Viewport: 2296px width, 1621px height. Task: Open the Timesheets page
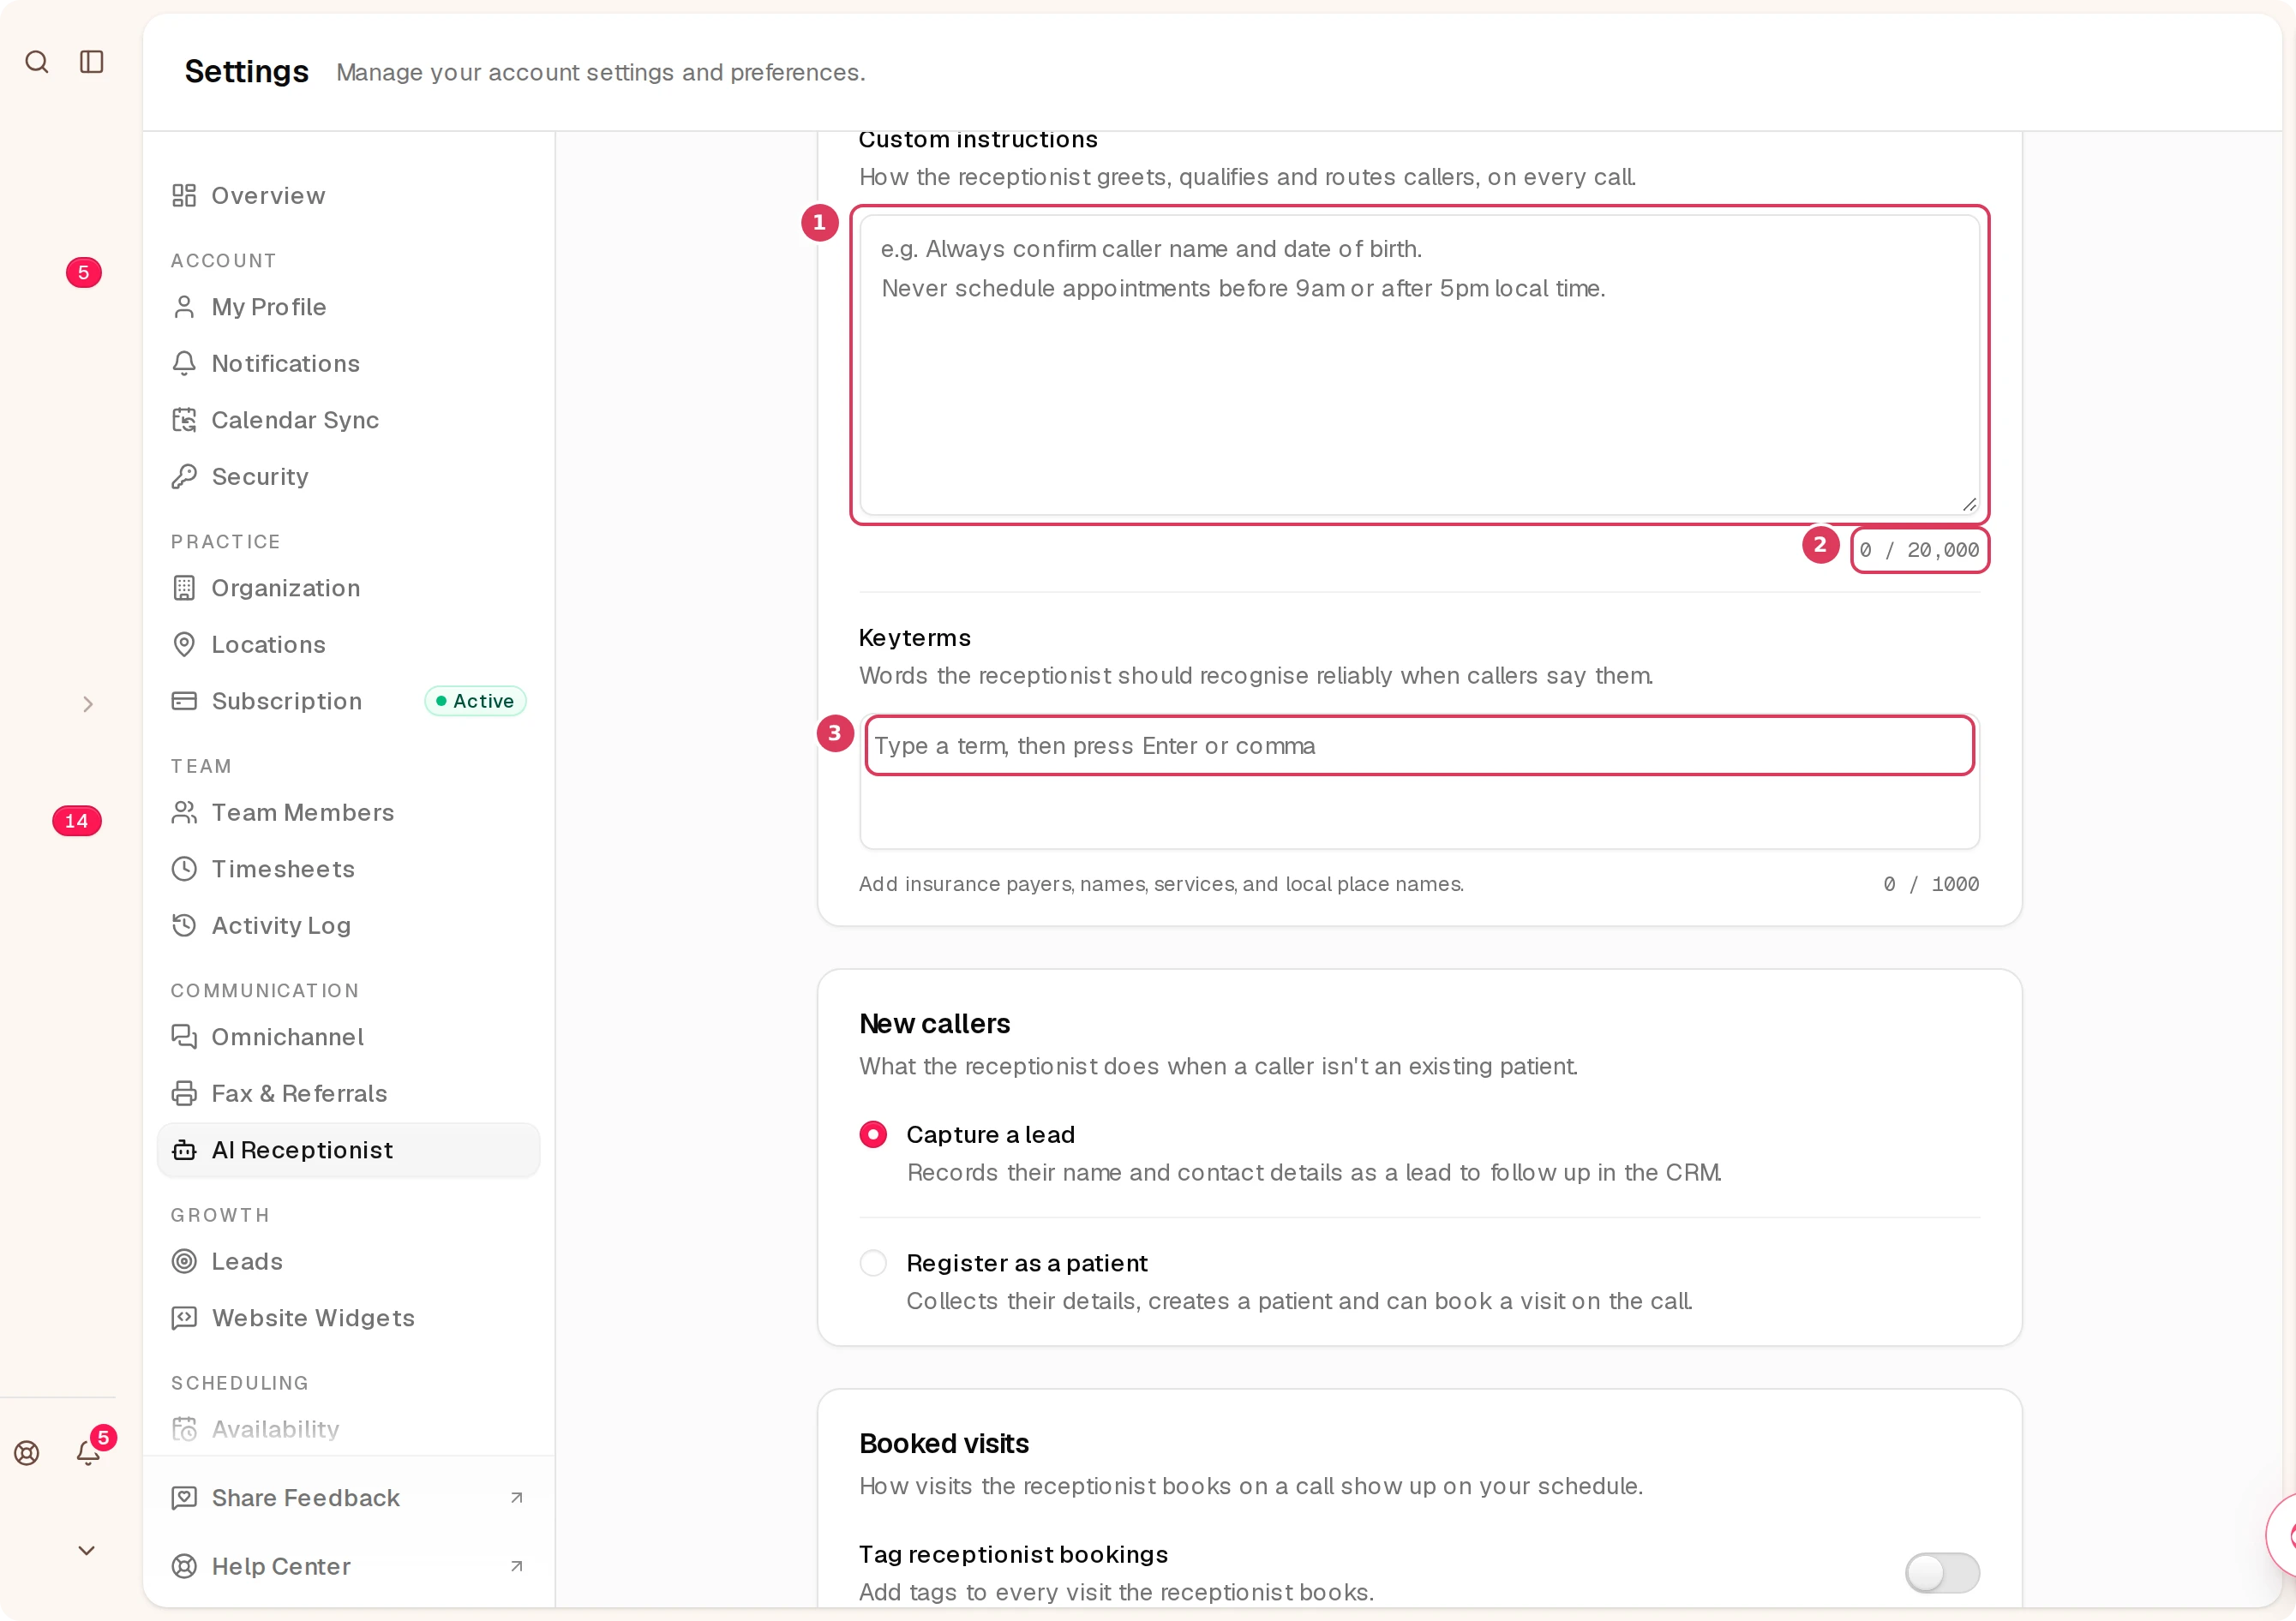[349, 870]
